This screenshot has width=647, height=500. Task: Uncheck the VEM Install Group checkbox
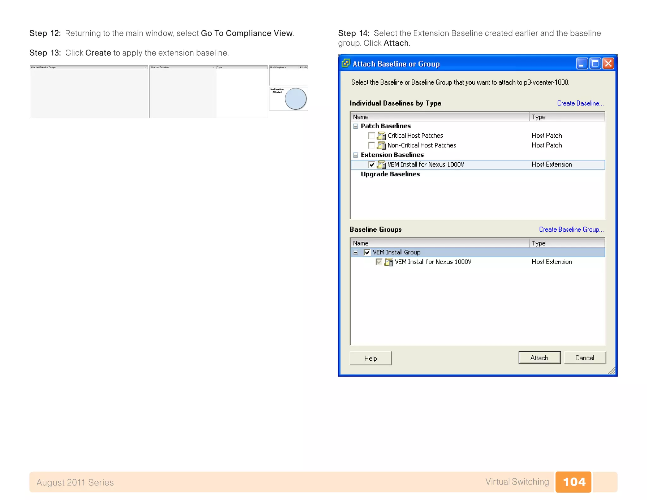tap(367, 252)
